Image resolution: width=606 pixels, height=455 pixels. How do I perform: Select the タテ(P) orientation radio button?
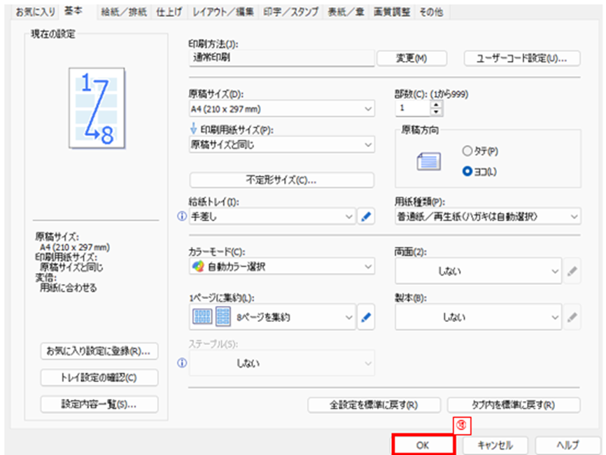tap(467, 150)
